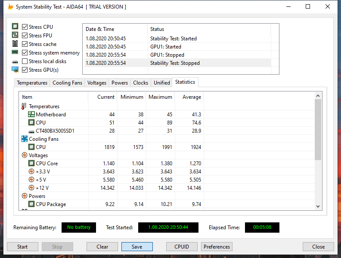Click the statistics list scrollbar thumb
The width and height of the screenshot is (341, 258).
coord(318,130)
